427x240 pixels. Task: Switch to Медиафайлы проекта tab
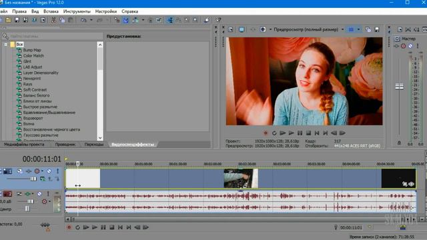[x=24, y=145]
